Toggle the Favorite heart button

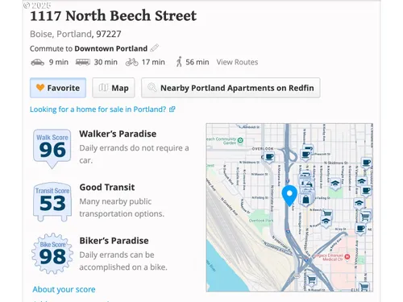point(58,88)
